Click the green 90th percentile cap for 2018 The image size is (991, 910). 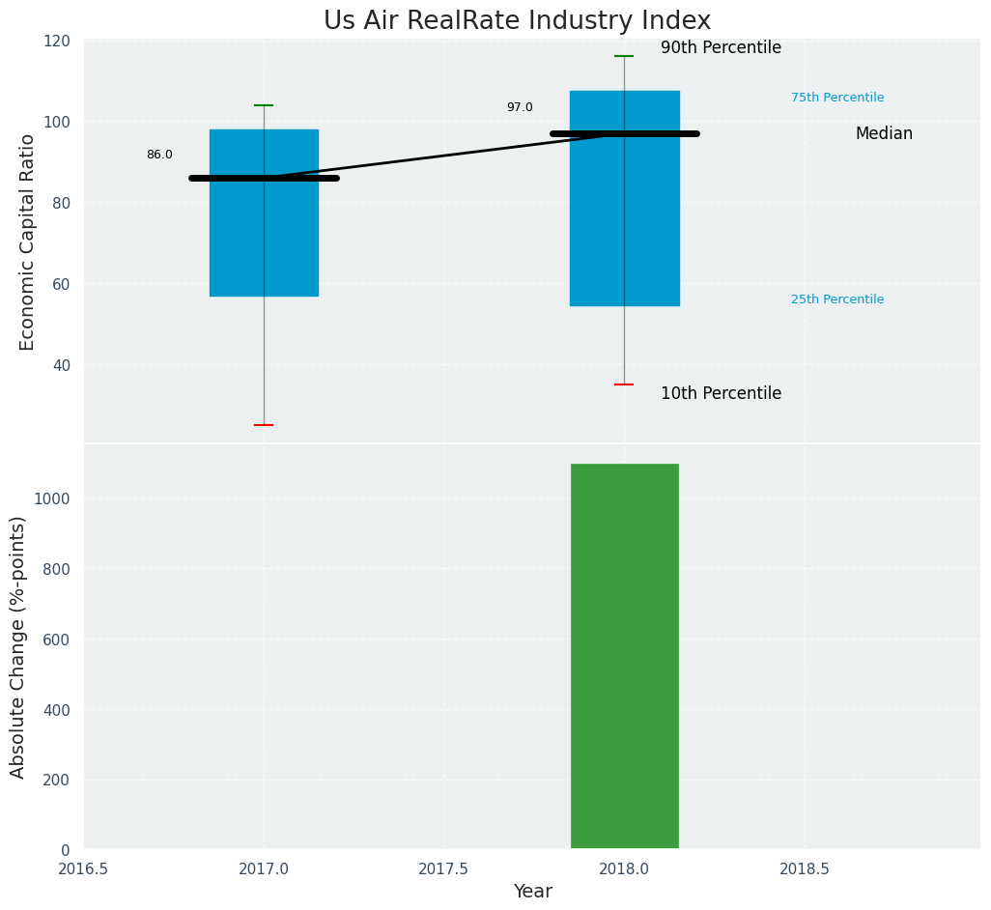click(x=624, y=56)
